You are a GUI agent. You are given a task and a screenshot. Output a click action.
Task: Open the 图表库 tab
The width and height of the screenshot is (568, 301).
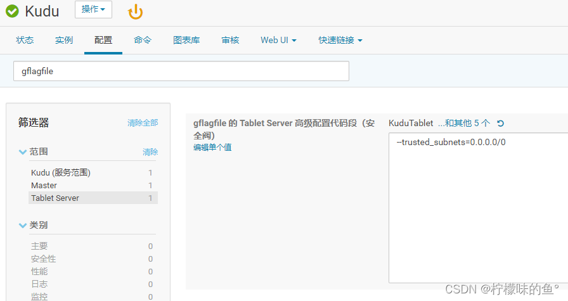[x=186, y=40]
